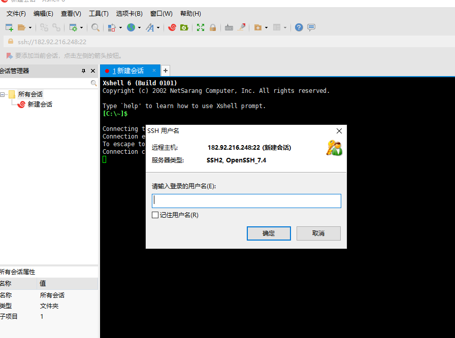Screen dimensions: 455x338
Task: Click the Color Scheme toolbar icon
Action: click(112, 27)
